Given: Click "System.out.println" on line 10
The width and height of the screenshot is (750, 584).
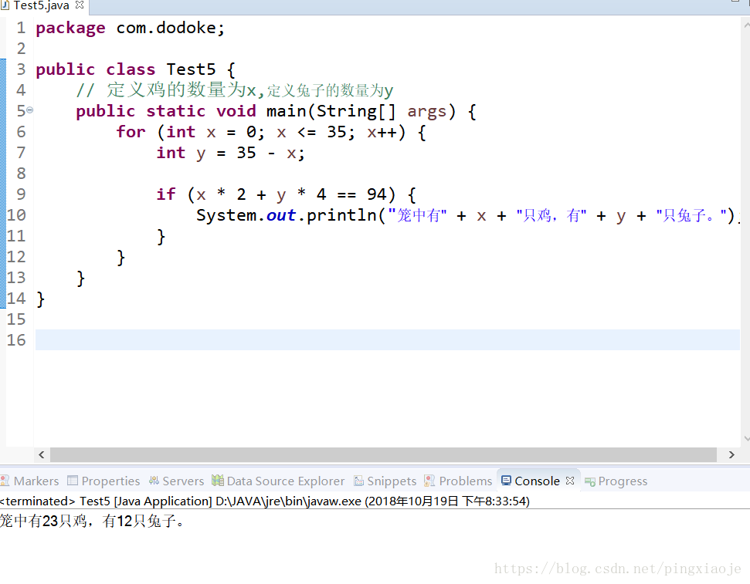Looking at the screenshot, I should tap(287, 215).
